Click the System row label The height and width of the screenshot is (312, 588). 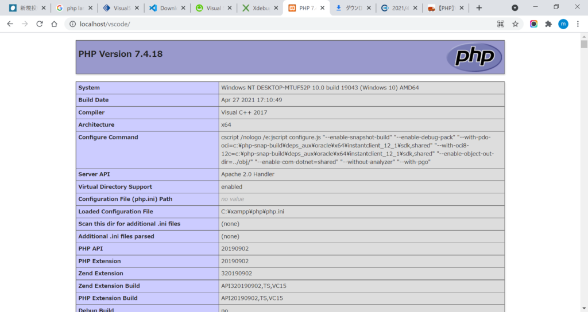pyautogui.click(x=89, y=88)
